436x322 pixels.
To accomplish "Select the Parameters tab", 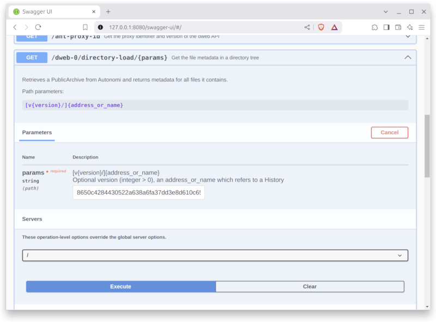I will click(37, 132).
